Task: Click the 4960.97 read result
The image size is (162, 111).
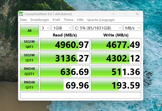Action: click(65, 44)
